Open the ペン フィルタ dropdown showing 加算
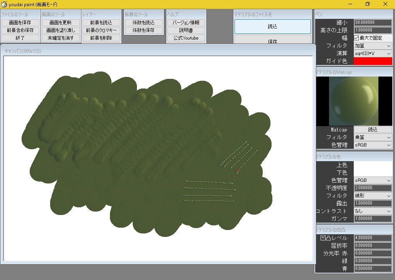The width and height of the screenshot is (395, 280). 372,45
